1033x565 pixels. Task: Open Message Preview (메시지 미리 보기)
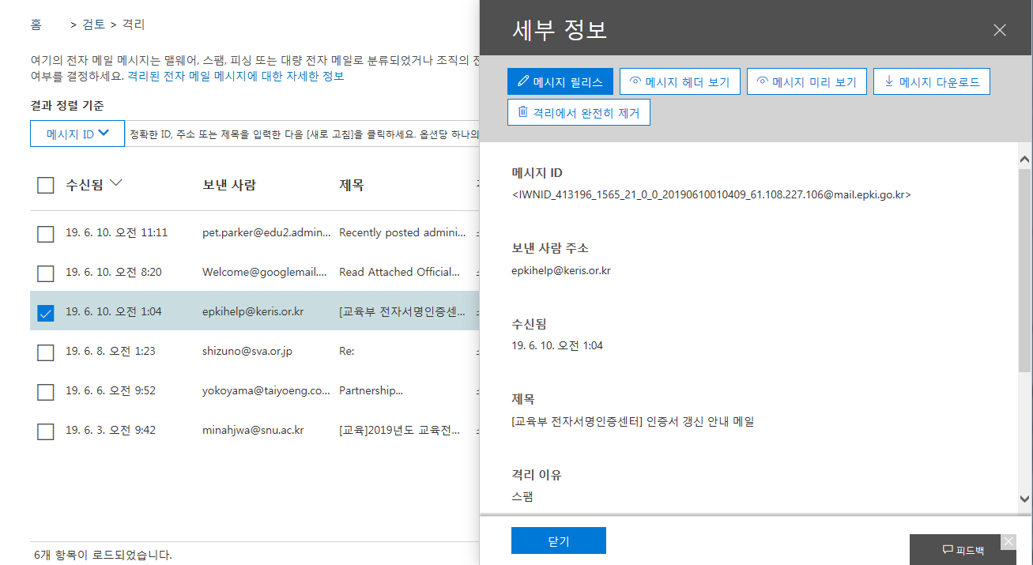pos(806,81)
